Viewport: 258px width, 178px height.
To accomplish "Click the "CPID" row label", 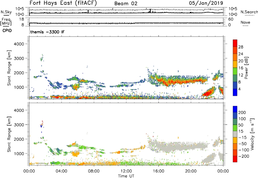I will (7, 31).
